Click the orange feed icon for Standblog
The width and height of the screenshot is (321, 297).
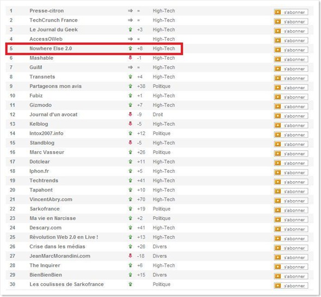278,144
